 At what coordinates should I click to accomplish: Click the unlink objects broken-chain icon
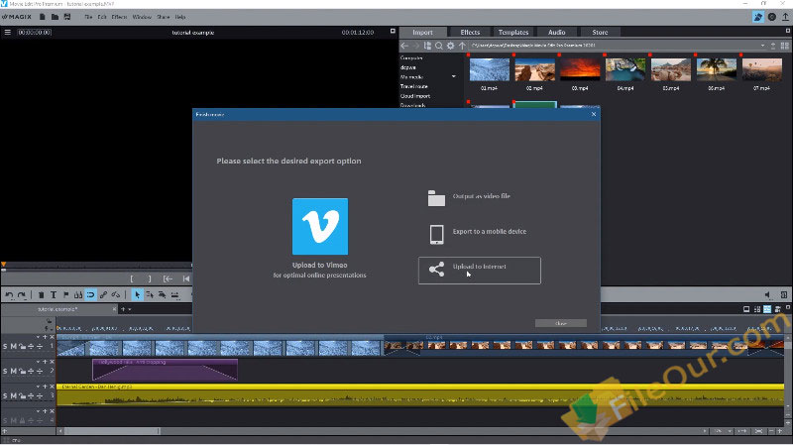coord(116,294)
